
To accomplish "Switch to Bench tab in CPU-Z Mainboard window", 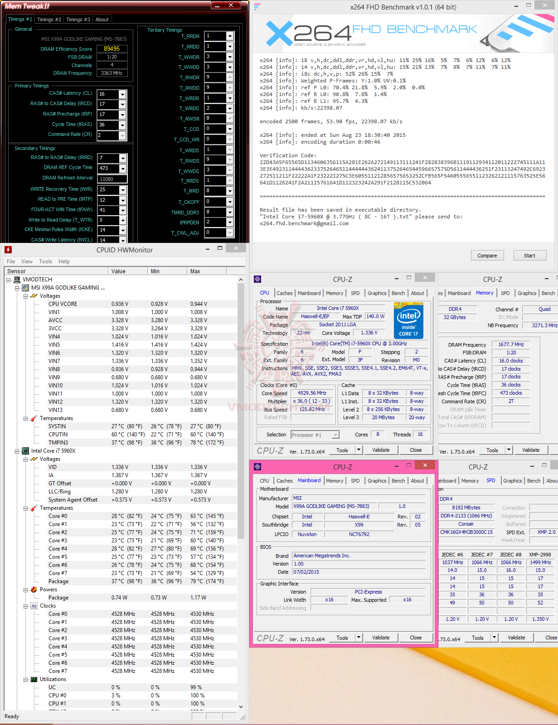I will point(398,481).
